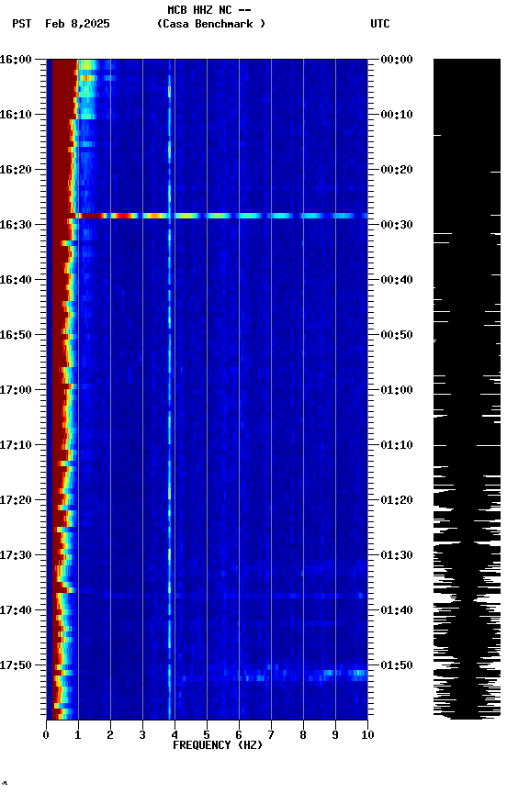
Task: Click the '10' frequency axis tick label
Action: point(367,735)
